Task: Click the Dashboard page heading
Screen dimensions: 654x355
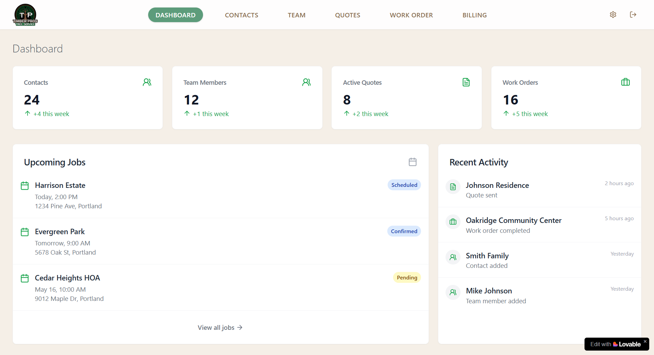Action: click(x=37, y=49)
